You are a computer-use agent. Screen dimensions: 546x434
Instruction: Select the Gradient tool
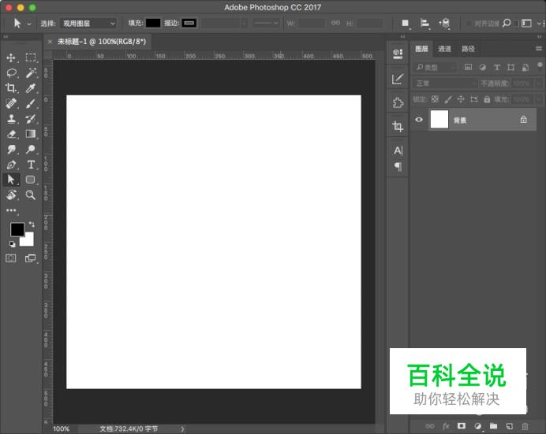31,134
